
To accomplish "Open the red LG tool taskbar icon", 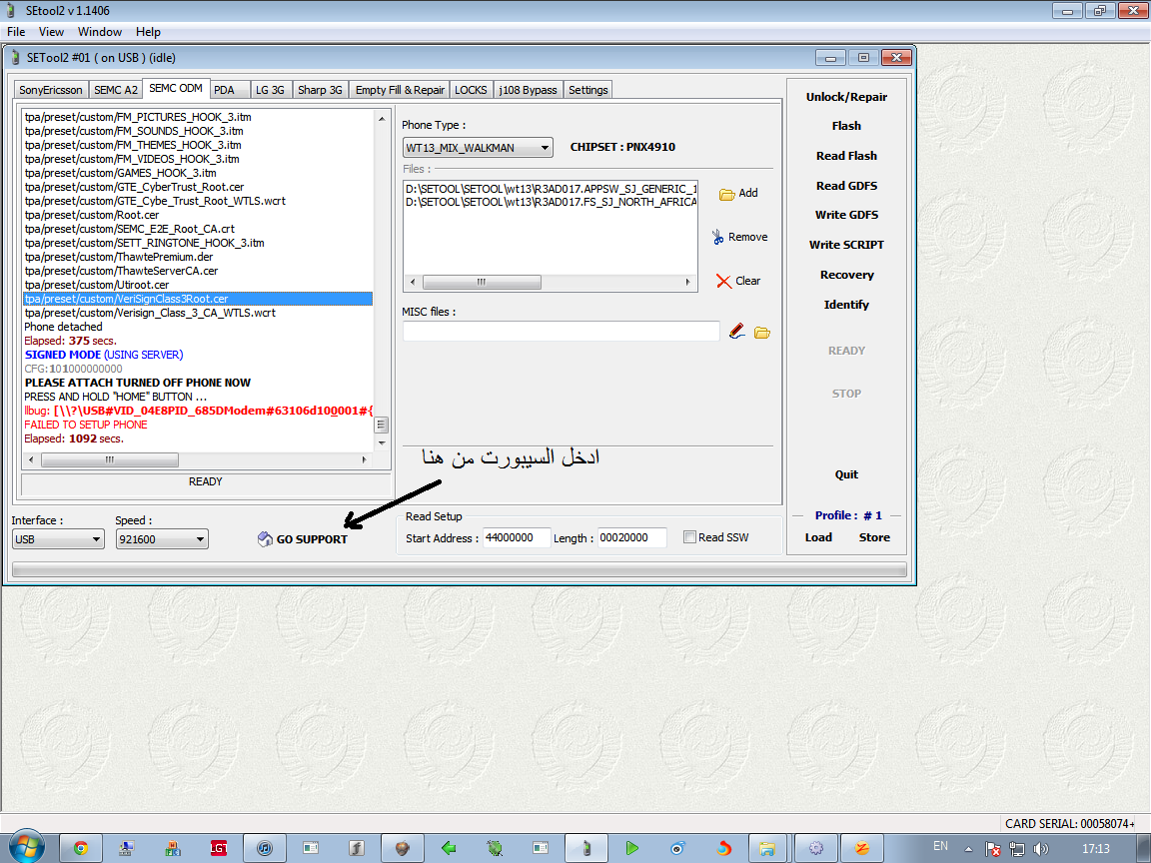I will pos(219,848).
